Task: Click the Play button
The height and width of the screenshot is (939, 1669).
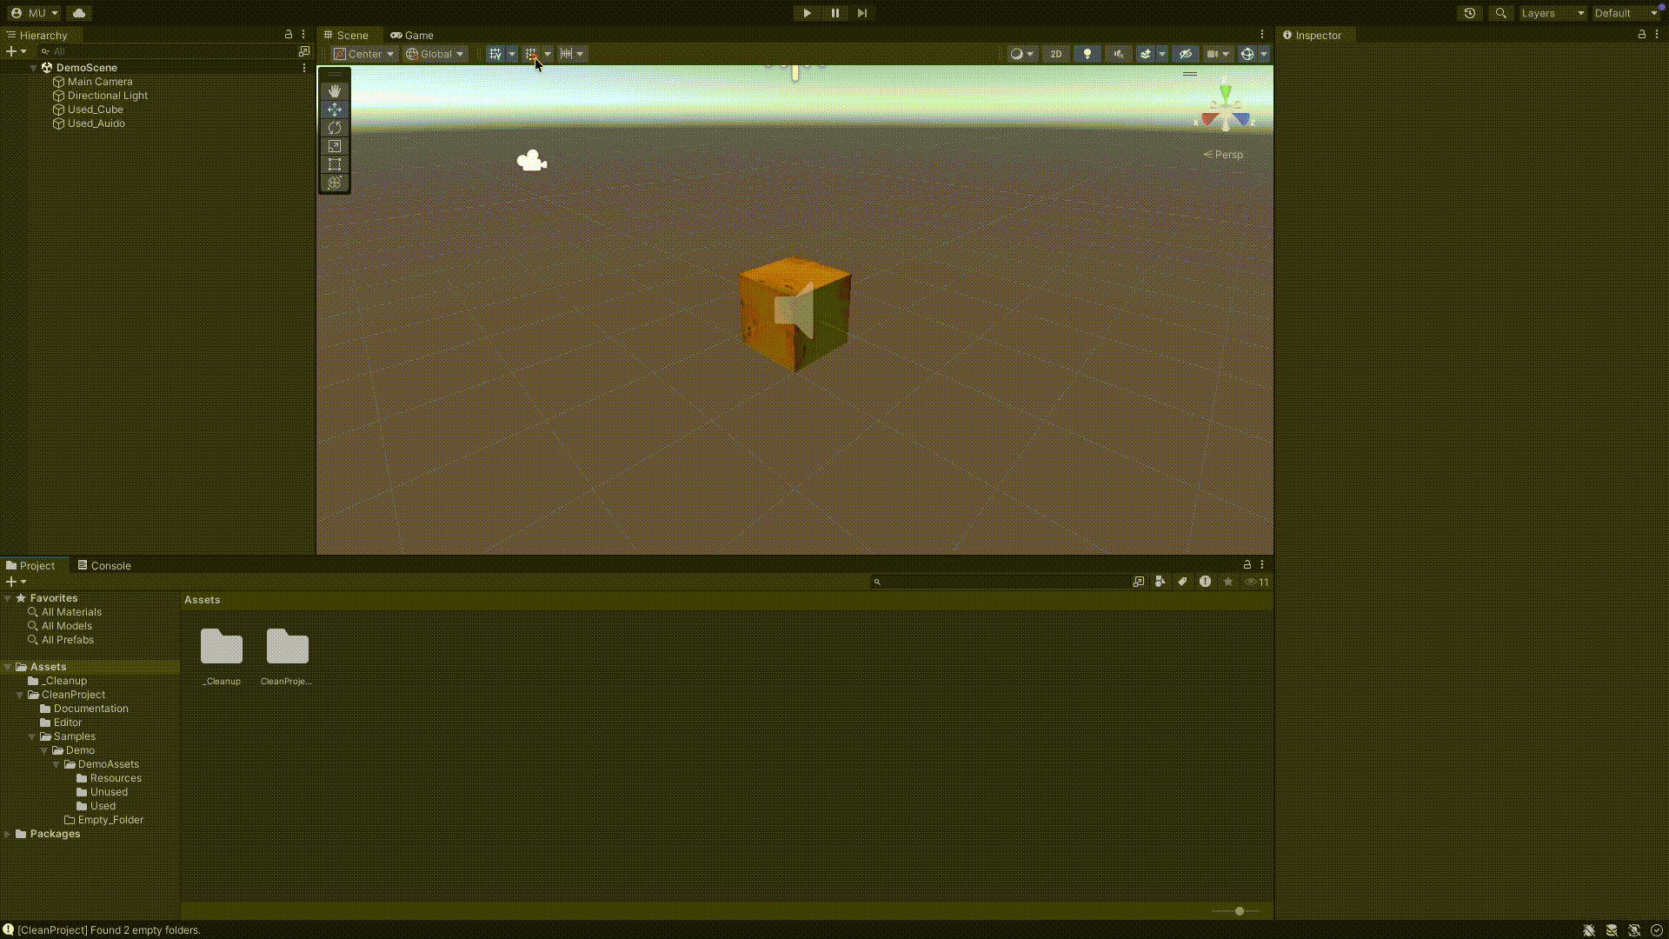Action: pyautogui.click(x=807, y=13)
